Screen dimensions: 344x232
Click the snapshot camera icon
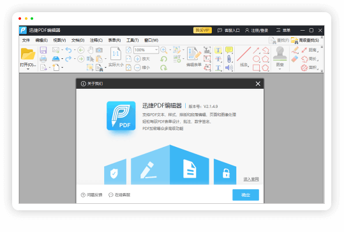click(99, 50)
